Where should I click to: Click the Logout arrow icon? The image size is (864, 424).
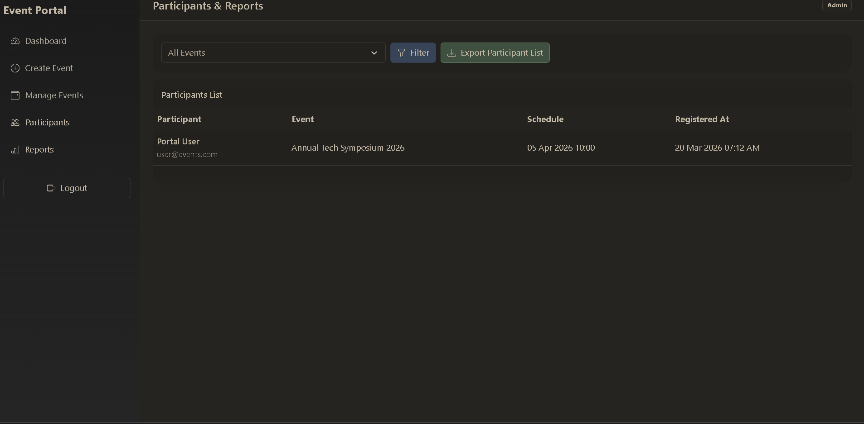click(51, 188)
